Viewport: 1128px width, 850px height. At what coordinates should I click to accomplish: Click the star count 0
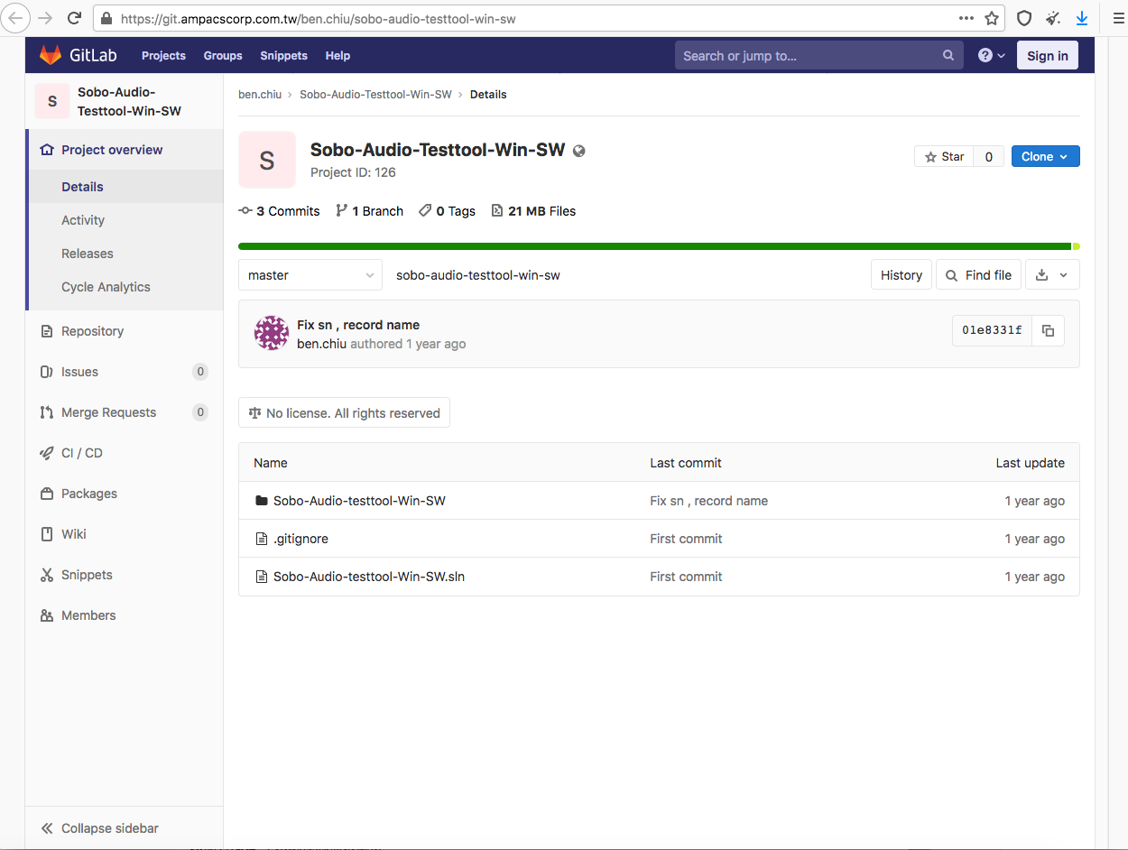[989, 156]
